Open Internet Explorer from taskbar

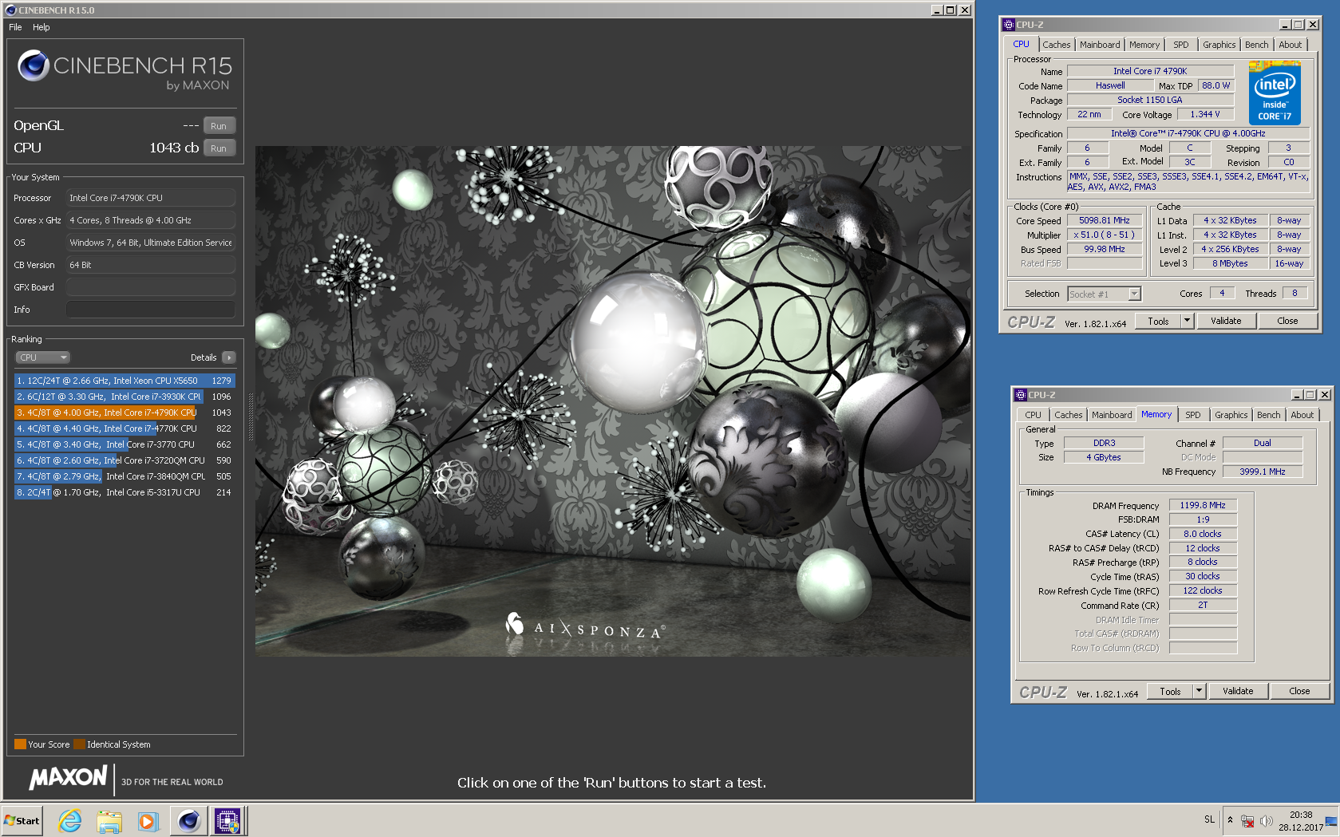tap(70, 821)
